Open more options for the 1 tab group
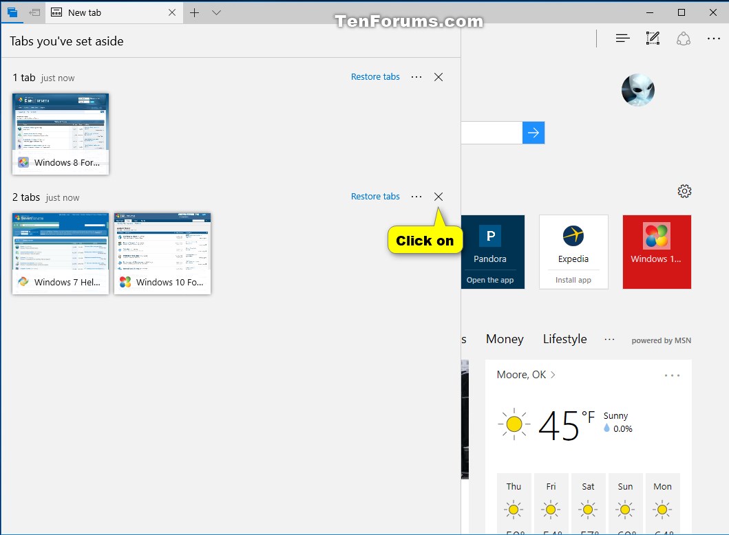Viewport: 729px width, 535px height. 416,76
